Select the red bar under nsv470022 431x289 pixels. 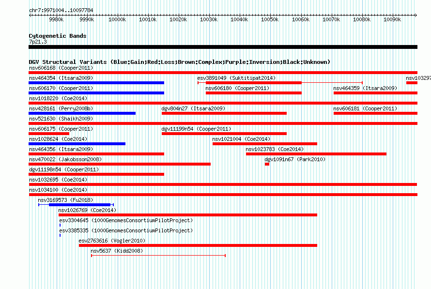[120, 164]
